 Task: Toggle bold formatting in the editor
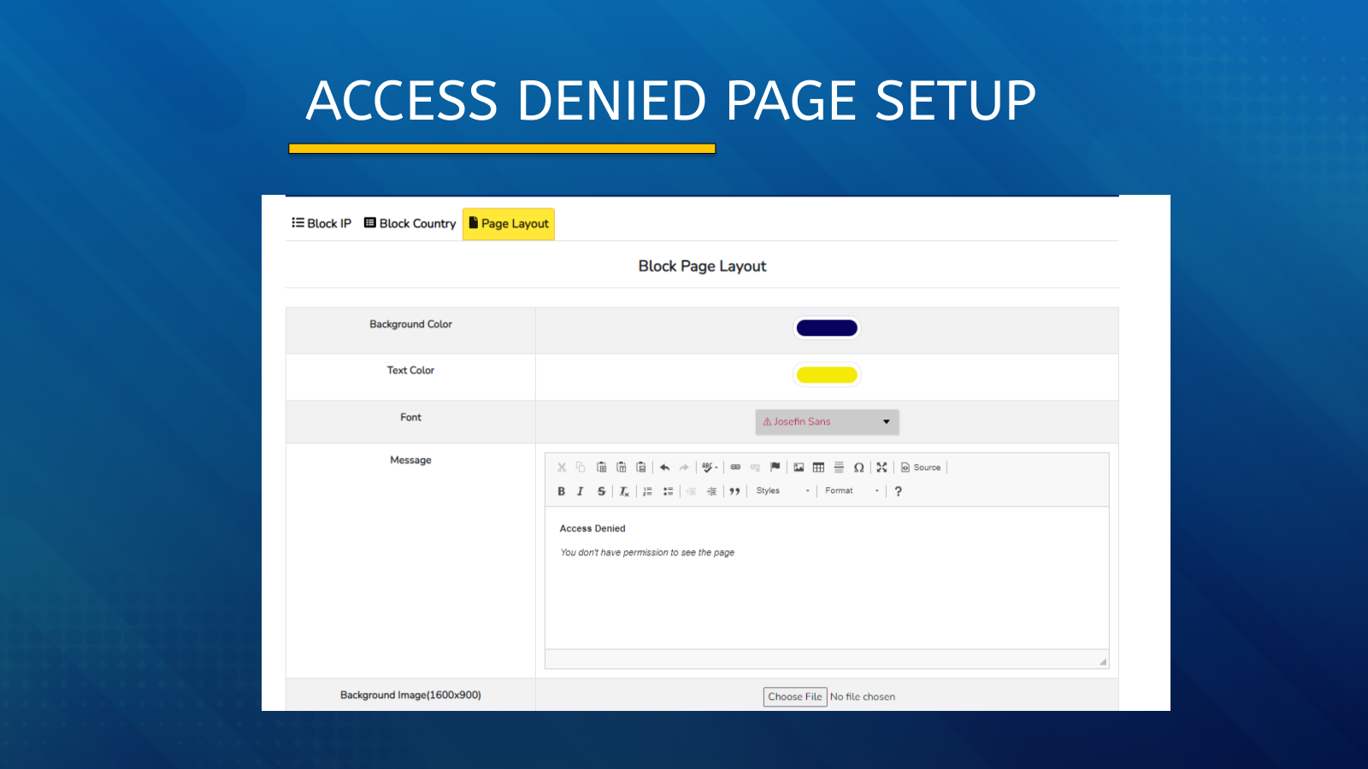[561, 491]
